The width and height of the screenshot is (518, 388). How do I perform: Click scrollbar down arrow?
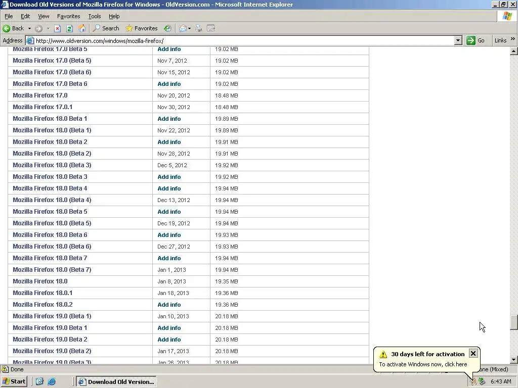(x=514, y=360)
